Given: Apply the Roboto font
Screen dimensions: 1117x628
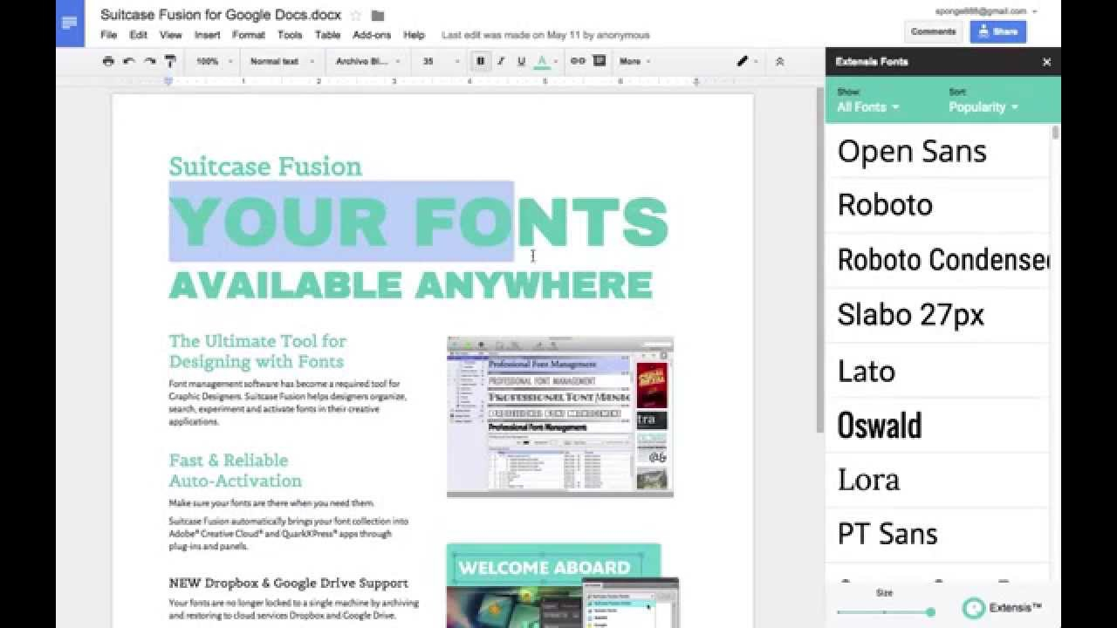Looking at the screenshot, I should pos(938,205).
